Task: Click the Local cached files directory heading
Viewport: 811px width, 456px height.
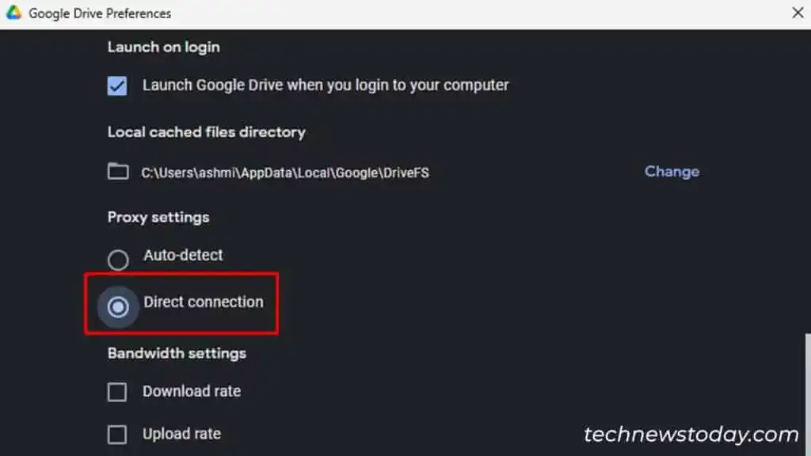Action: (206, 132)
